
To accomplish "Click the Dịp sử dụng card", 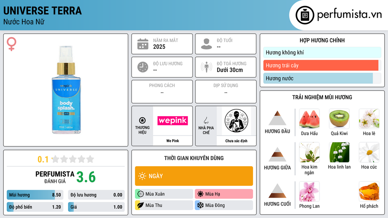I will point(226,92).
